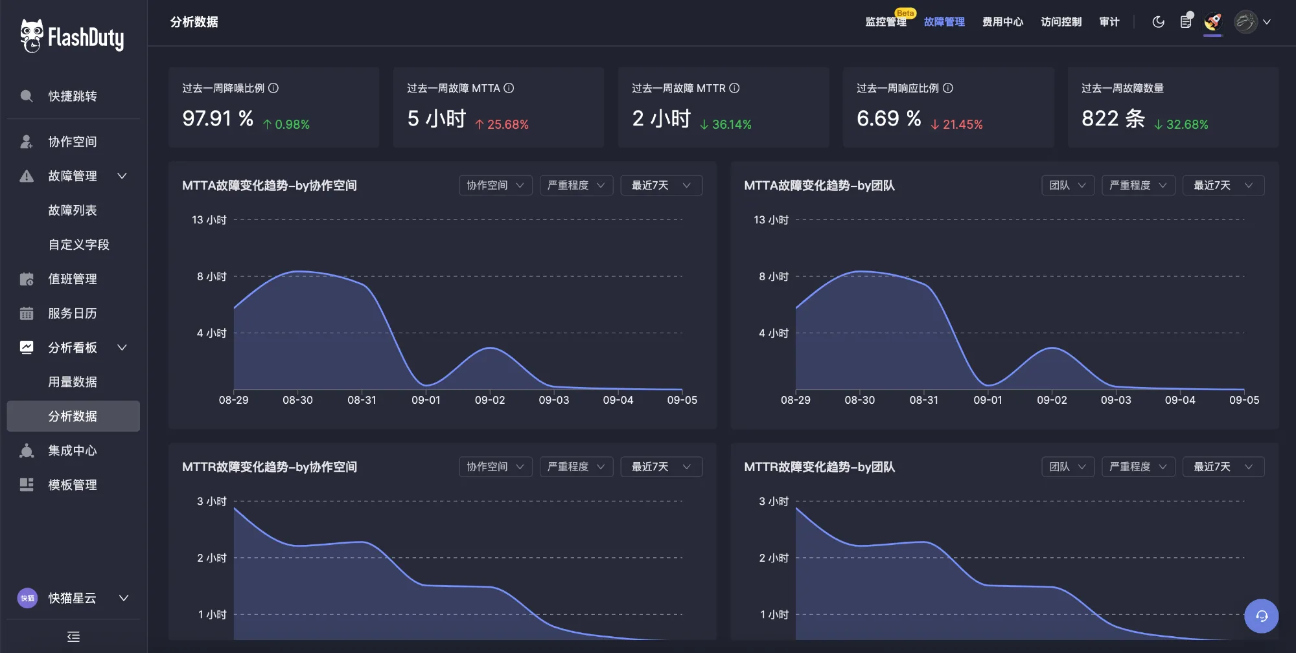
Task: Open the 审计 top menu
Action: coord(1109,22)
